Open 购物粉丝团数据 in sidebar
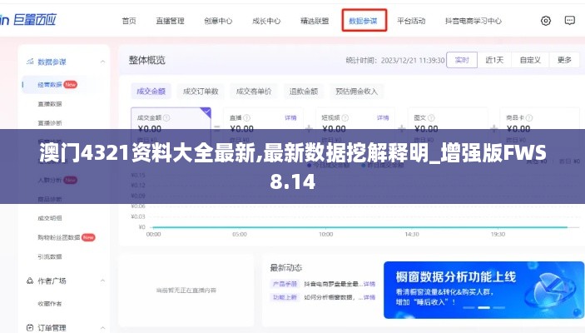Viewport: 585px width, 333px height. (59, 237)
